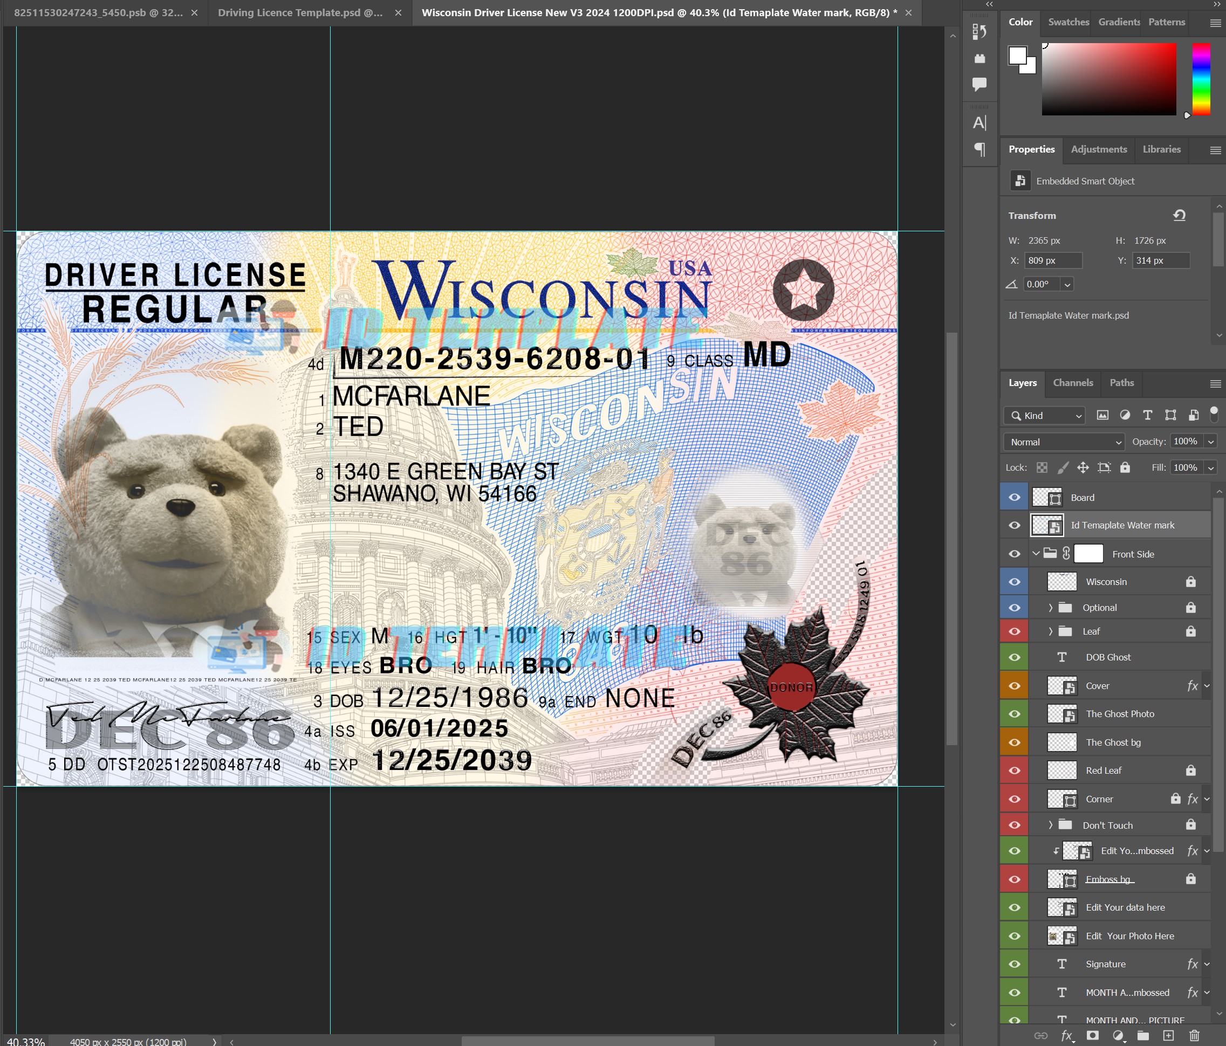The image size is (1226, 1046).
Task: Create new layer plus icon
Action: tap(1168, 1035)
